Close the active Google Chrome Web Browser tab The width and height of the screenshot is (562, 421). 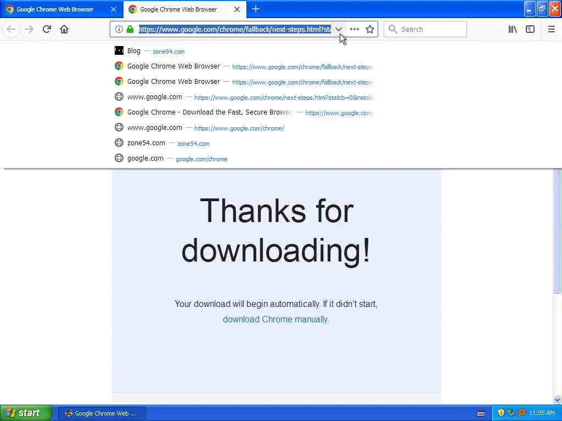click(237, 9)
